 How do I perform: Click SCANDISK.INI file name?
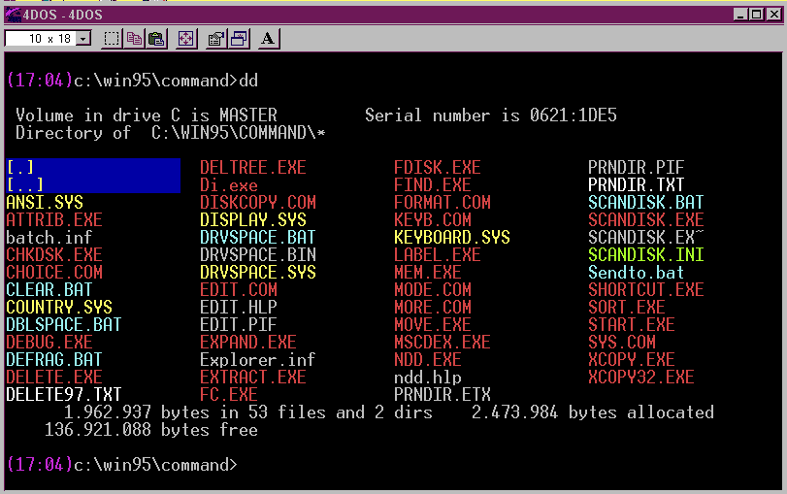tap(646, 254)
